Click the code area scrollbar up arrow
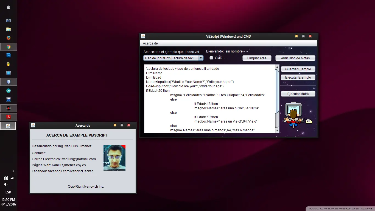 click(x=277, y=67)
